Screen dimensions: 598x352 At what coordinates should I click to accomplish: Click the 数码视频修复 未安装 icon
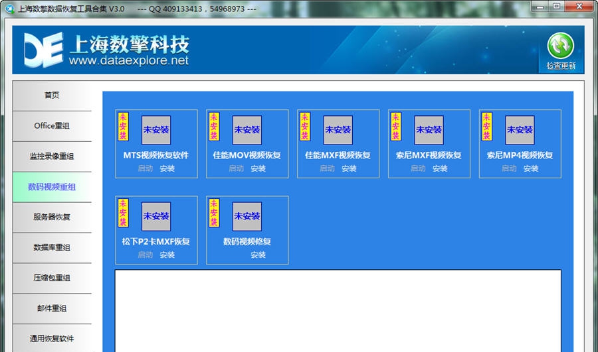(247, 217)
